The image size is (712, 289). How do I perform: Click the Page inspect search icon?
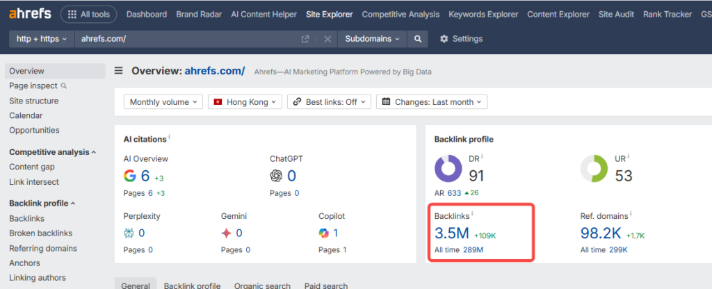point(64,86)
